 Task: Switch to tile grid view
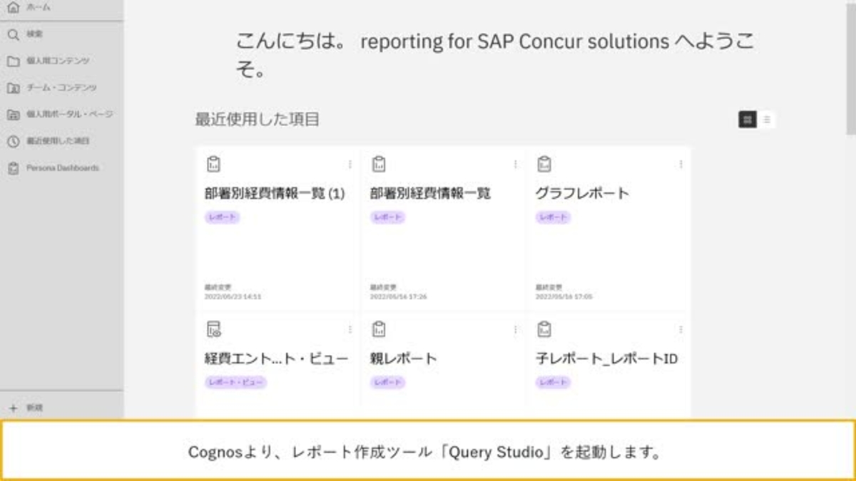point(748,120)
